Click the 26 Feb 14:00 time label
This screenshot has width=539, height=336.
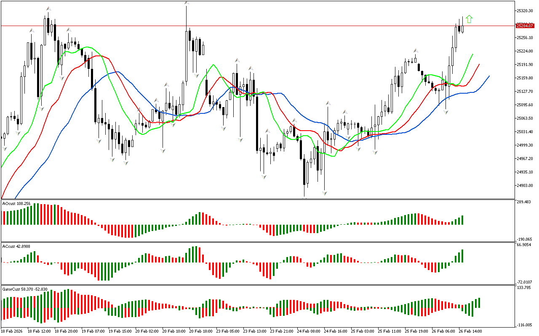click(x=470, y=331)
